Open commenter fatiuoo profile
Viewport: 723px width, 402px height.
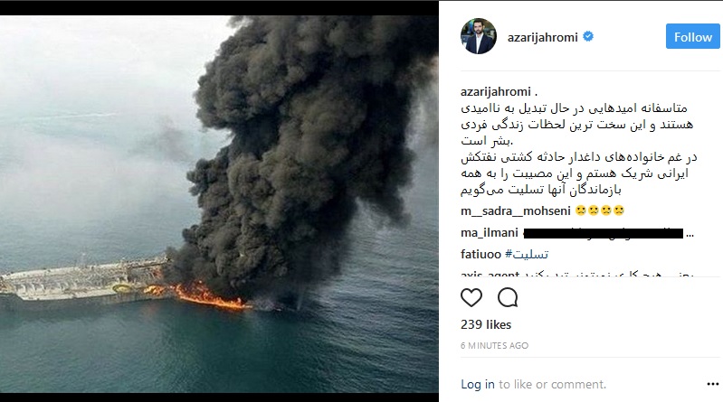pos(480,254)
